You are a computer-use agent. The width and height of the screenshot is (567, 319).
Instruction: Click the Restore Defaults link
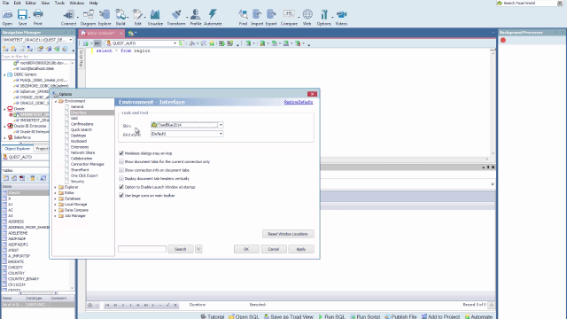point(299,103)
